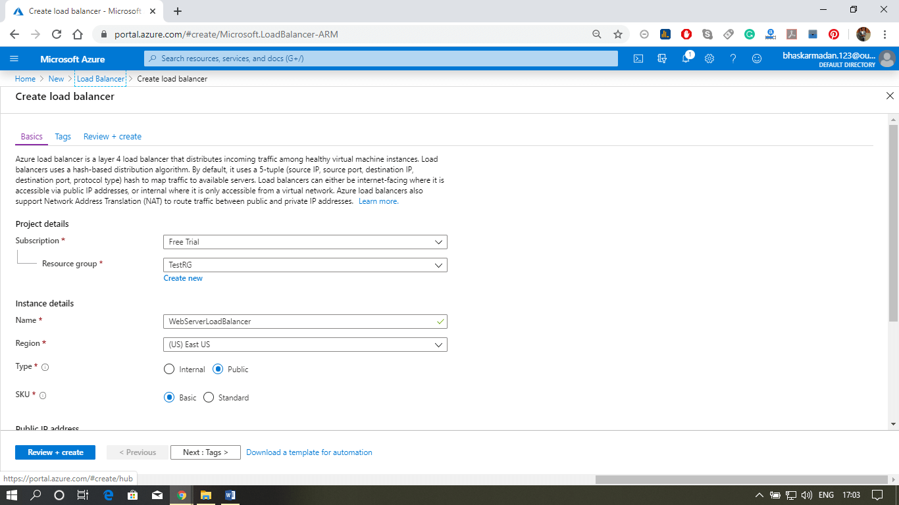Open the volume icon in the tray

(x=807, y=495)
